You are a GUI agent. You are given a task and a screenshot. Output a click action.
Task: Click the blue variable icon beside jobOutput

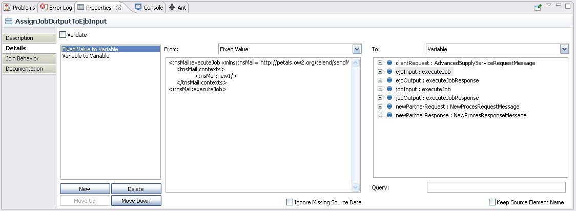(x=389, y=98)
